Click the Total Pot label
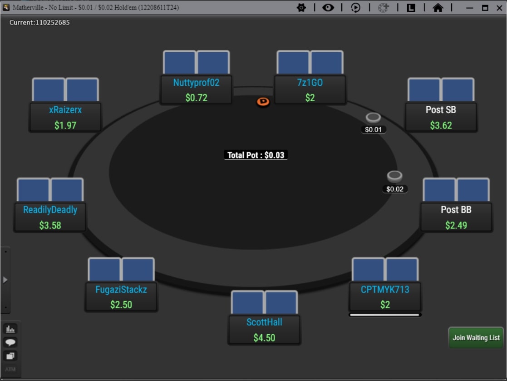Image resolution: width=507 pixels, height=381 pixels. (256, 155)
